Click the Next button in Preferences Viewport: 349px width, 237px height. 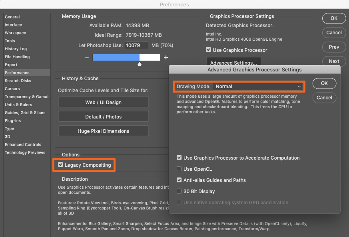click(x=334, y=61)
